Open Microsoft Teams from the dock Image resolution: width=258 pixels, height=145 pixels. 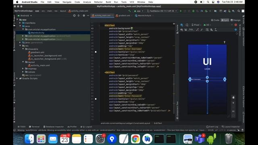click(x=200, y=139)
